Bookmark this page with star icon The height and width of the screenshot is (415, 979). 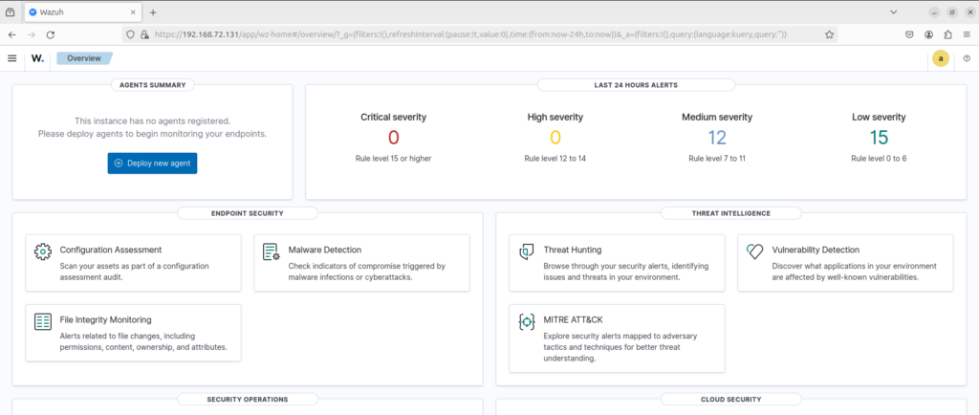(x=829, y=35)
